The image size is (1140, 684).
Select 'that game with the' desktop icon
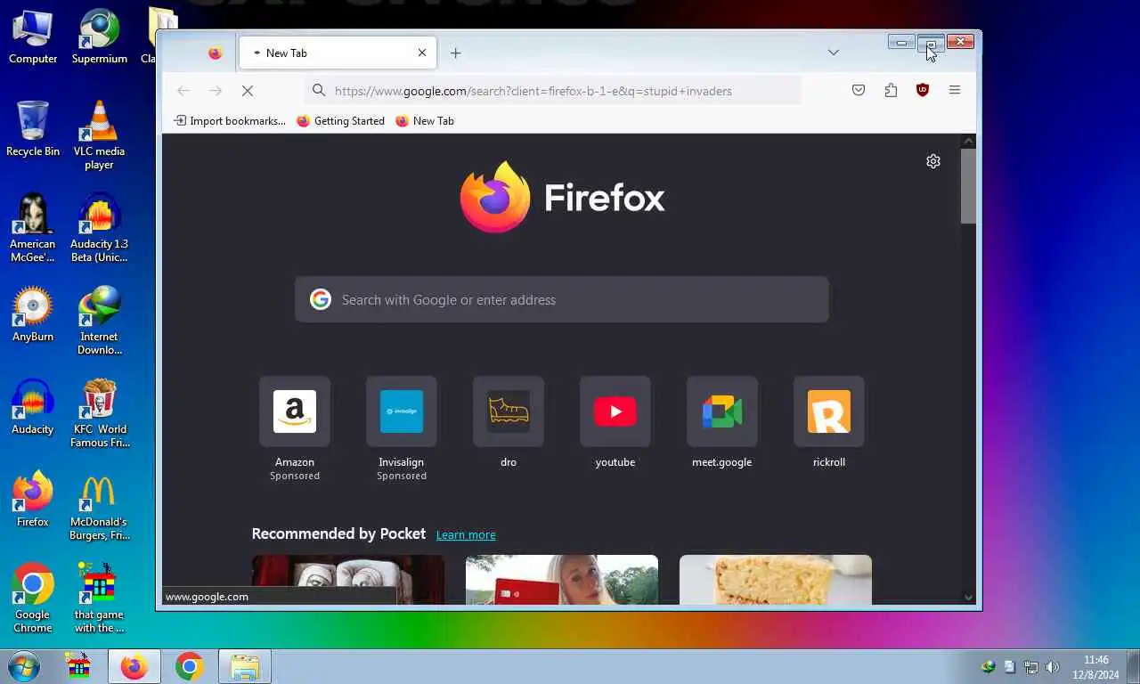[x=99, y=599]
